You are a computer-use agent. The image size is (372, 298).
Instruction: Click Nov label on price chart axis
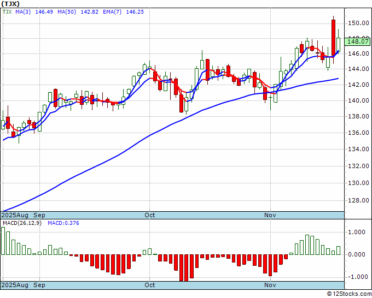coord(270,215)
